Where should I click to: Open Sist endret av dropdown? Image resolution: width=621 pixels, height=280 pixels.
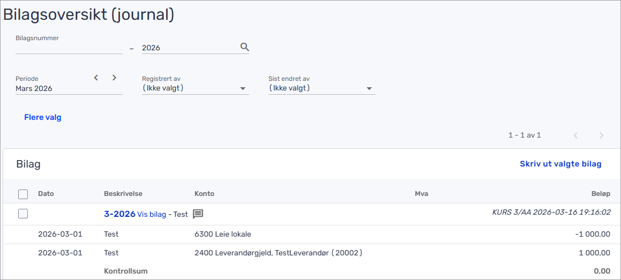click(321, 88)
